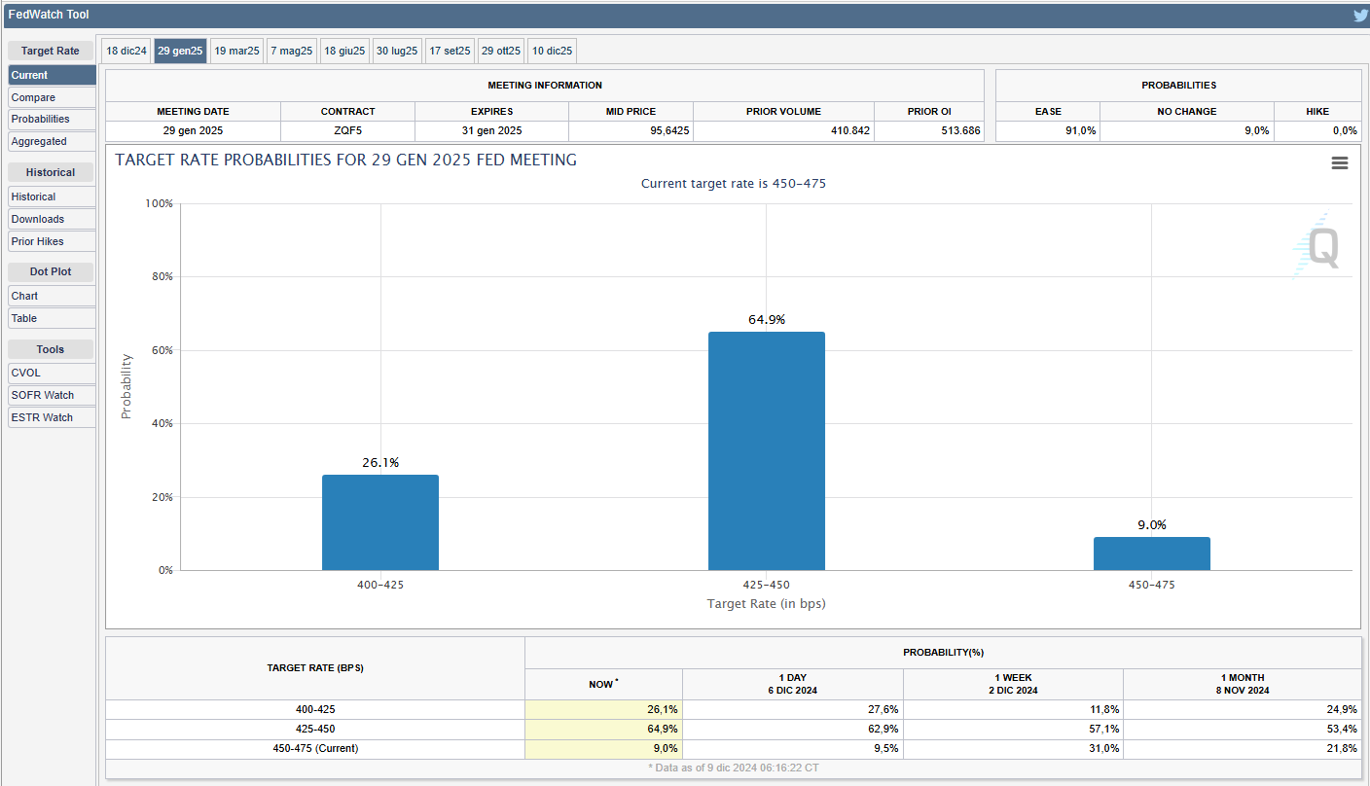The image size is (1370, 786).
Task: Open the Dot Plot Table item
Action: 53,318
